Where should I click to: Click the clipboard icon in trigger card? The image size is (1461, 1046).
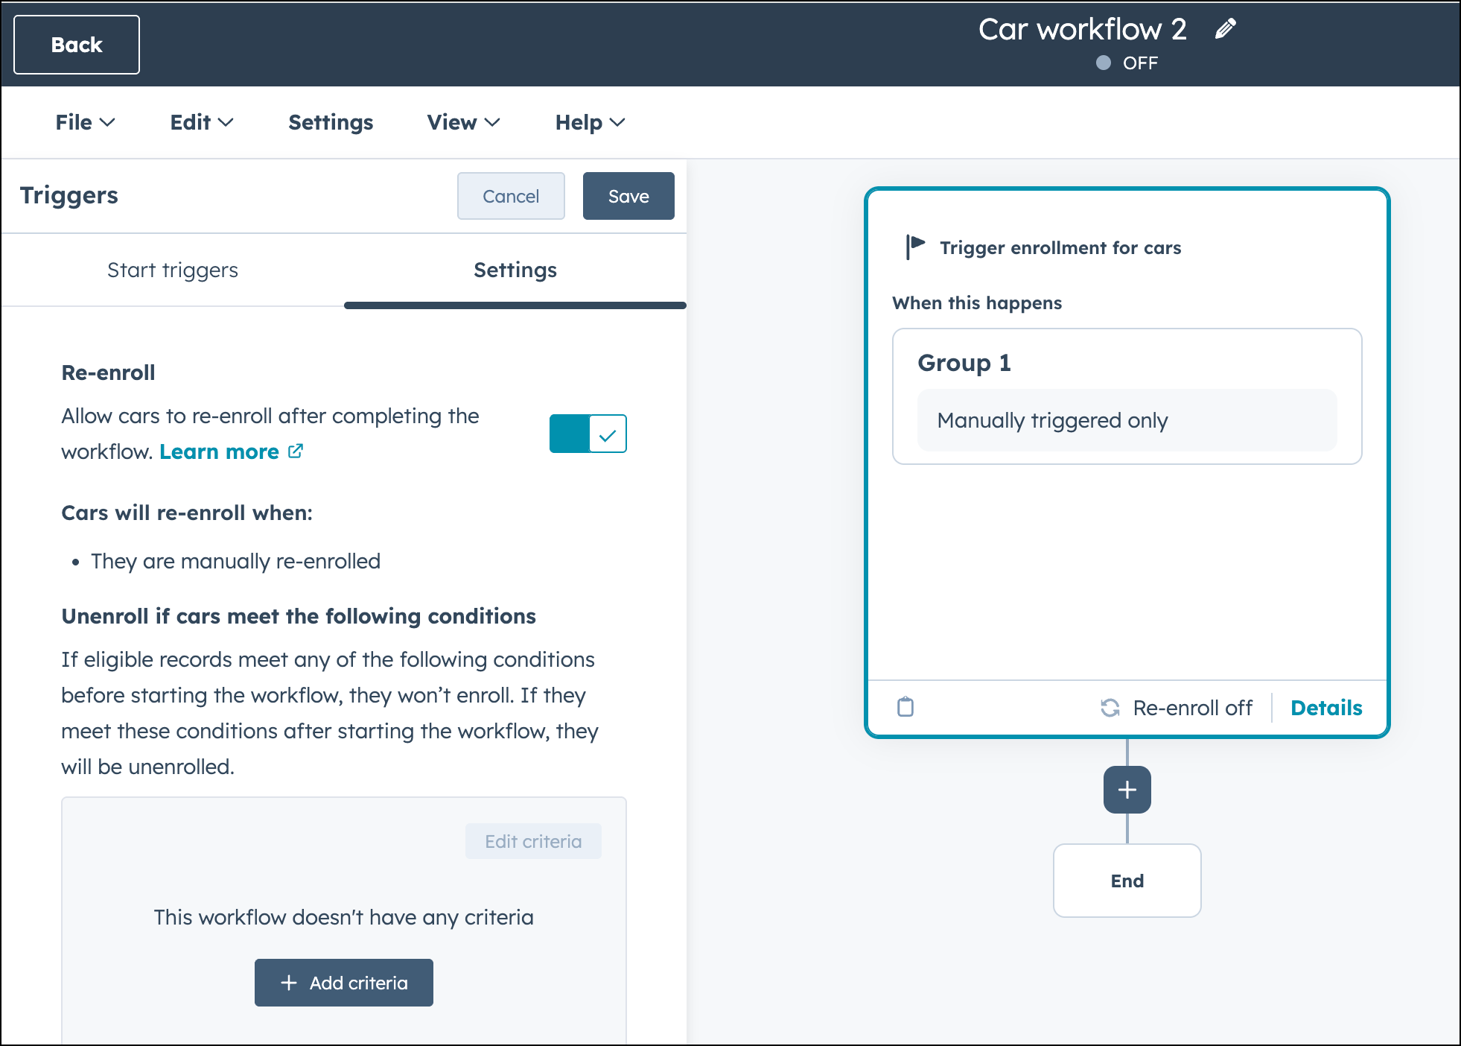pyautogui.click(x=905, y=706)
